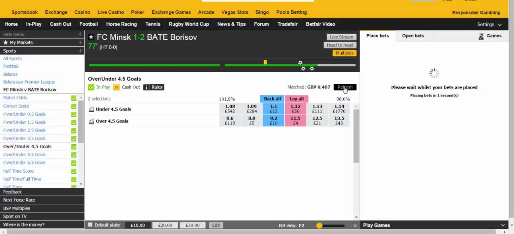Screen dimensions: 514x234
Task: Go to Cash Out navigation item
Action: click(x=61, y=24)
